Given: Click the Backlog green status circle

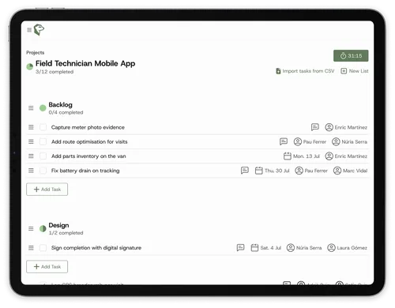Looking at the screenshot, I should click(43, 108).
